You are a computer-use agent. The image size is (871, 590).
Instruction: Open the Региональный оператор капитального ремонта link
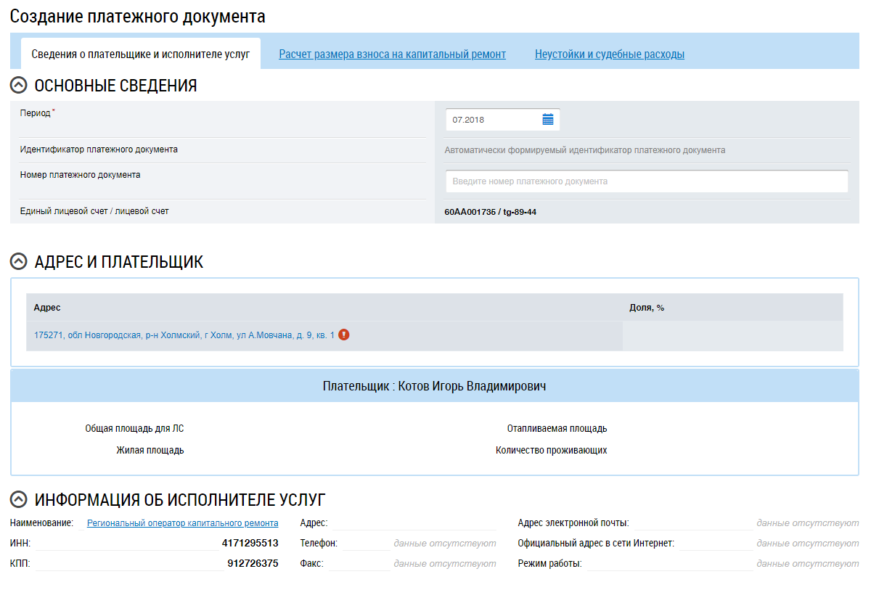(x=182, y=523)
